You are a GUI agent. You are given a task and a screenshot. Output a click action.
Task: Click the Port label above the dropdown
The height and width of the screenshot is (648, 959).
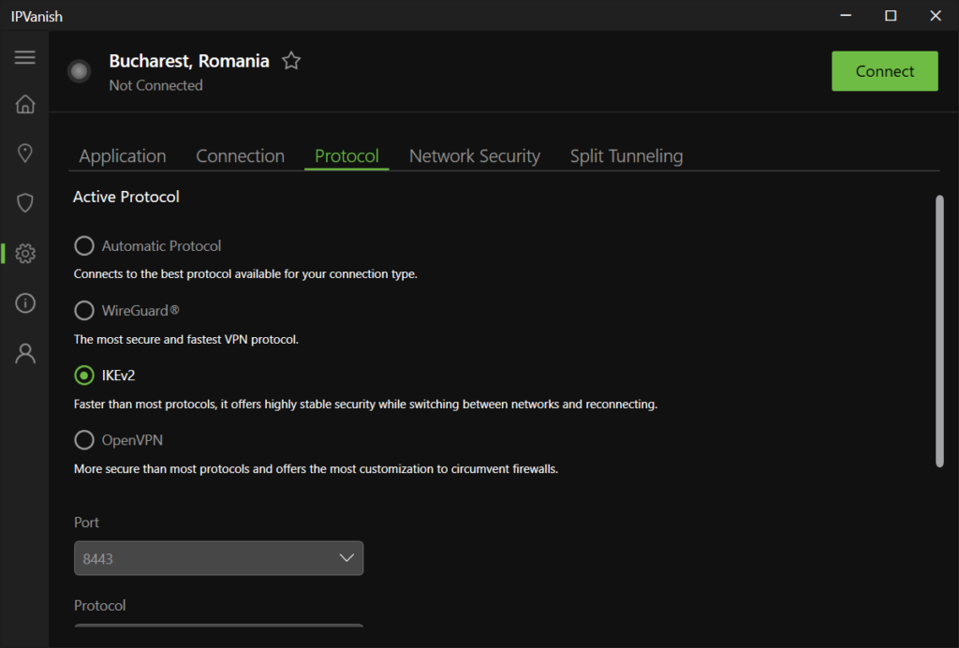tap(86, 523)
